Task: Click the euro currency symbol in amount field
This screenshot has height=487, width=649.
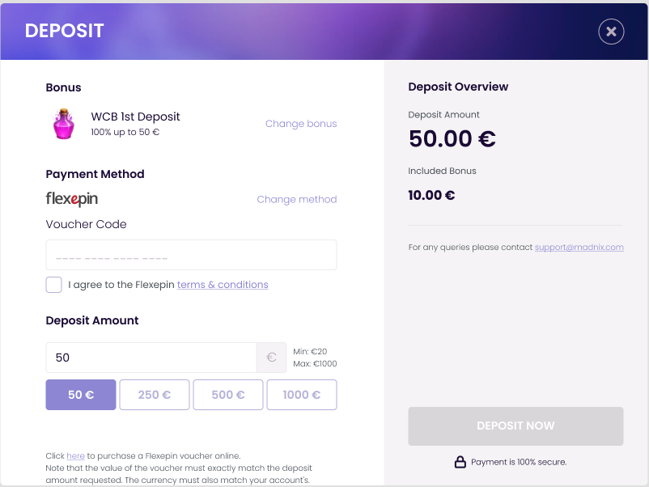Action: 271,357
